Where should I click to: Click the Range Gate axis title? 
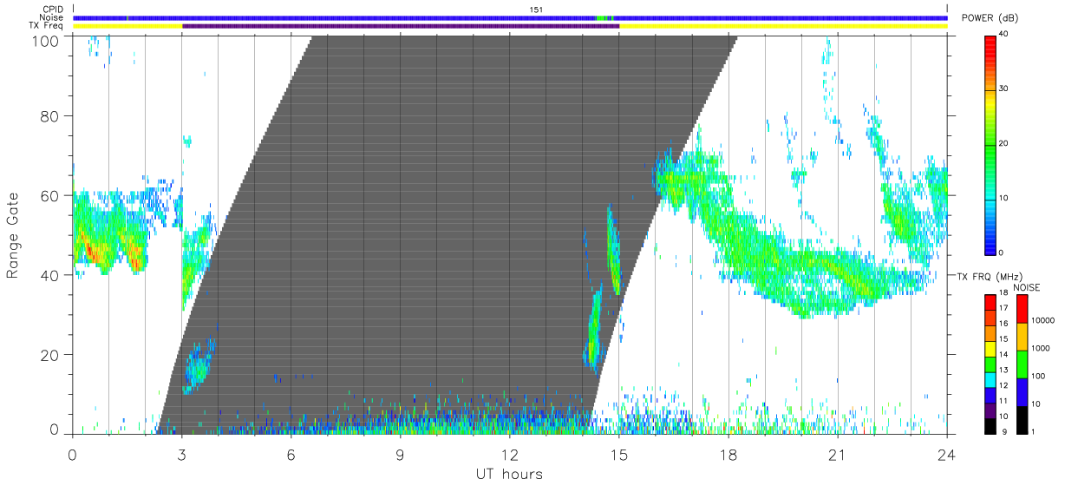[13, 235]
